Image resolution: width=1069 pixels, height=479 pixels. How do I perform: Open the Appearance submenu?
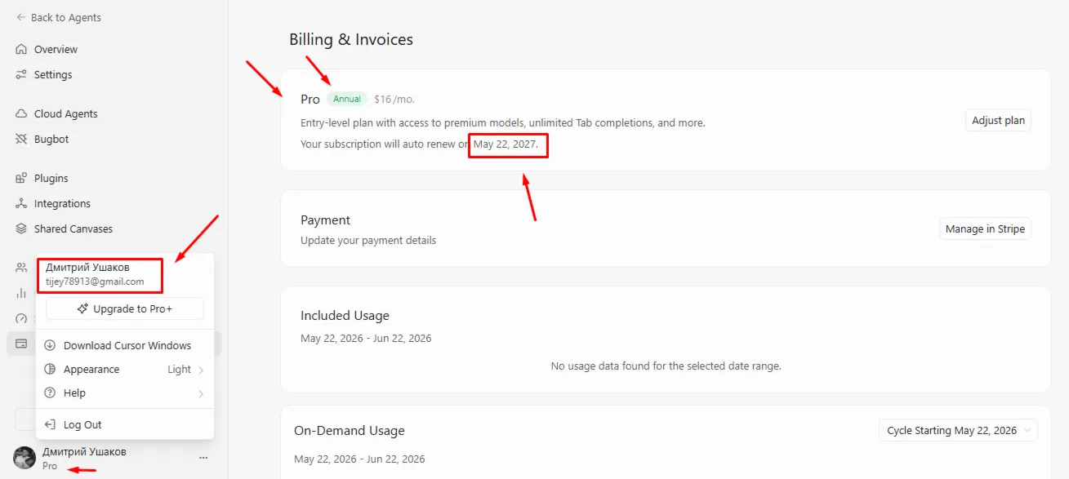(x=125, y=370)
